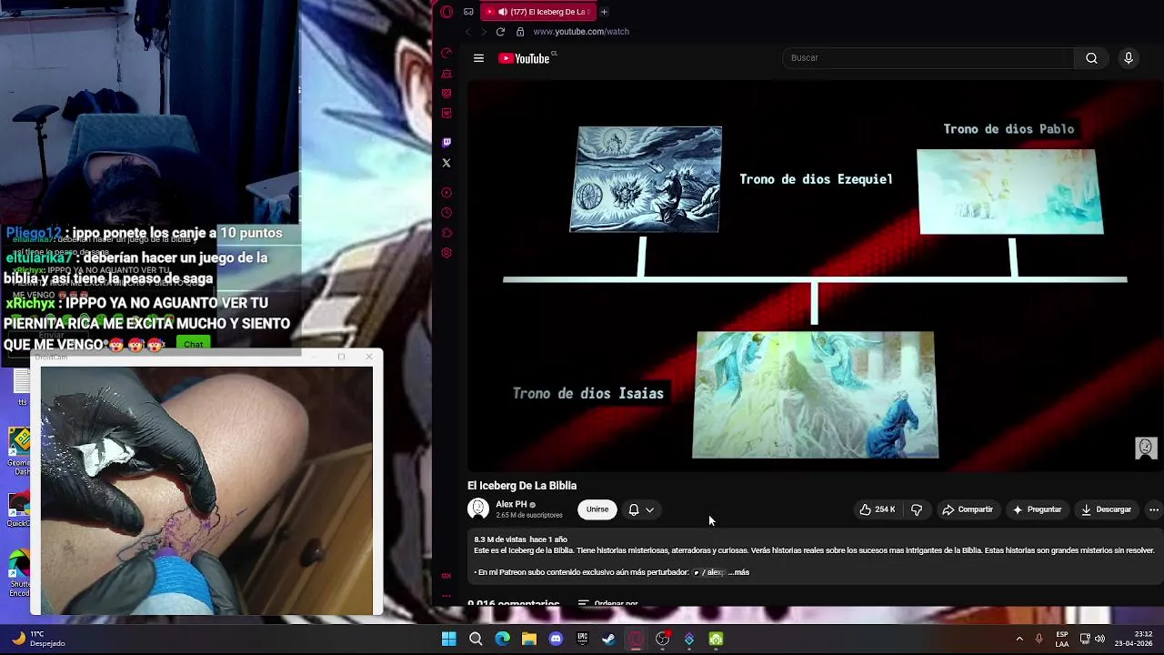Open File Explorer from the taskbar

click(529, 639)
